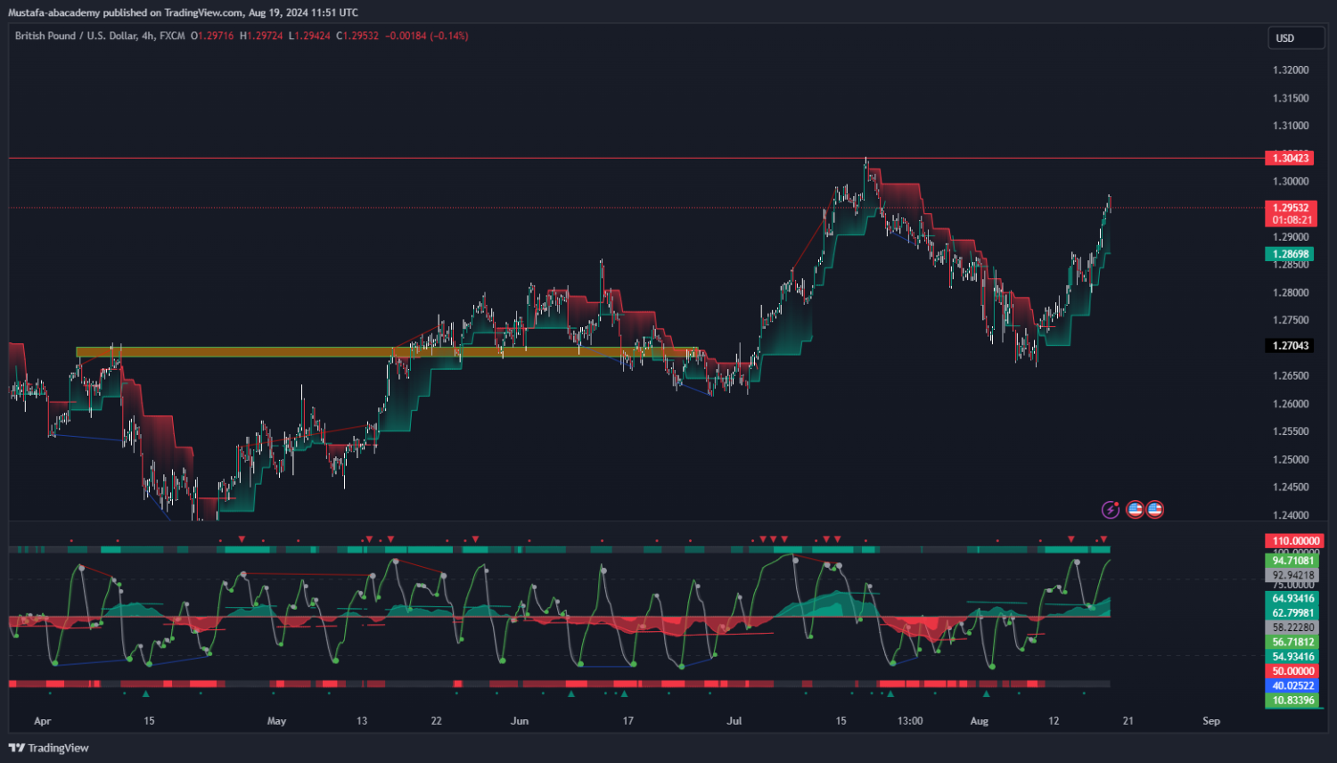The height and width of the screenshot is (763, 1337).
Task: Click the 1.32000 price scale value
Action: tap(1291, 70)
